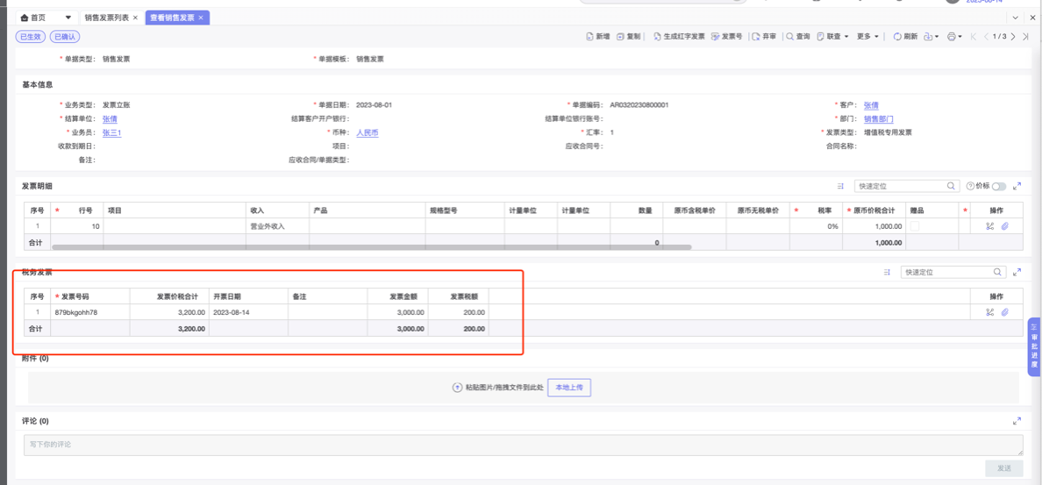1042x485 pixels.
Task: Open column settings icon for 税务发票 table
Action: pos(888,273)
